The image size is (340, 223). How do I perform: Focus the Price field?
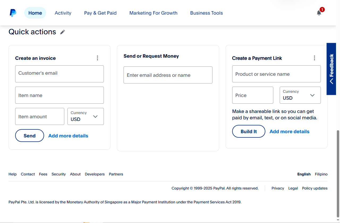(x=253, y=95)
